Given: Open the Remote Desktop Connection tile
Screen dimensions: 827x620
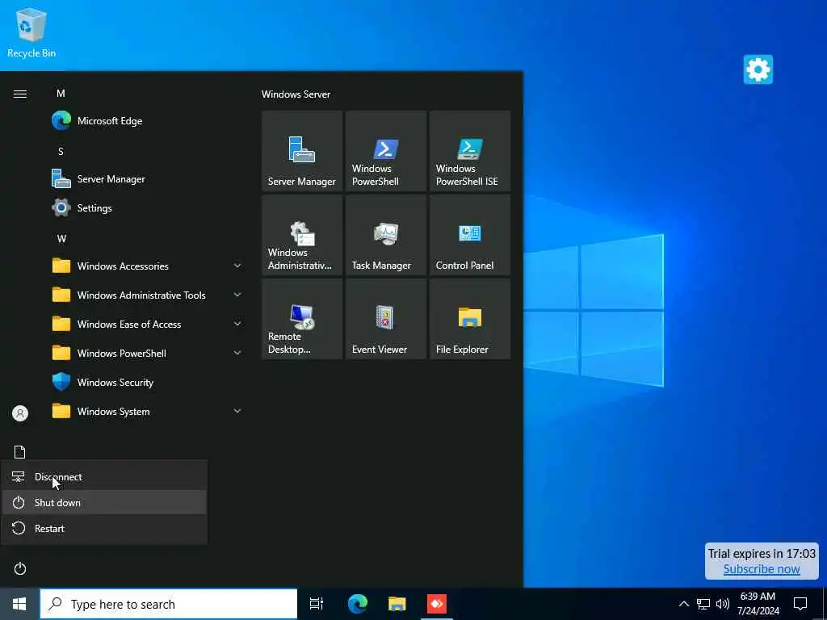Looking at the screenshot, I should click(302, 318).
